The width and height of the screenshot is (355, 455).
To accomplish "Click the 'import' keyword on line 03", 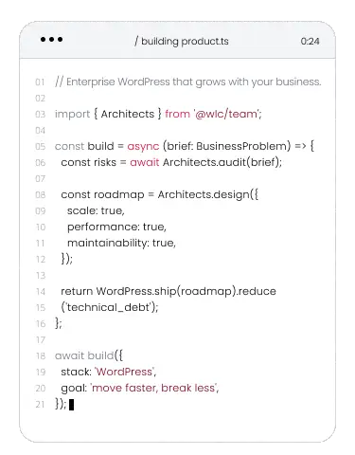I will click(72, 114).
